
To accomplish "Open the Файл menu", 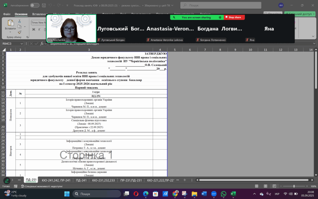I will [x=7, y=14].
